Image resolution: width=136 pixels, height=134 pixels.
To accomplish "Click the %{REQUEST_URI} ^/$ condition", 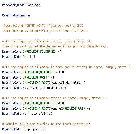I will (x=38, y=77).
